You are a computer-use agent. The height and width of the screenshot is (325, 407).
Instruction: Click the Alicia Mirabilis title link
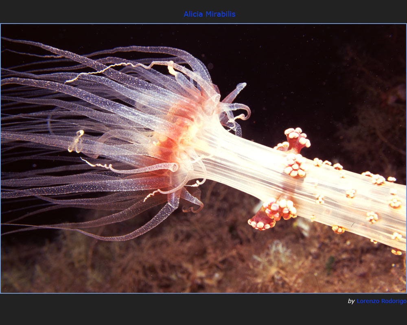point(209,14)
